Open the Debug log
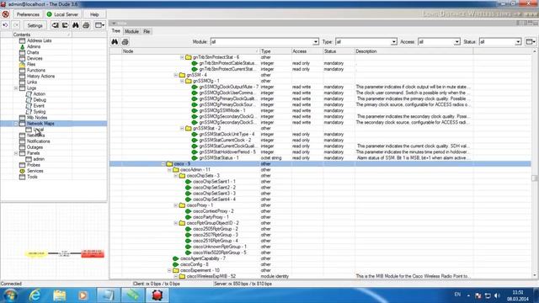This screenshot has width=539, height=303. tap(40, 99)
